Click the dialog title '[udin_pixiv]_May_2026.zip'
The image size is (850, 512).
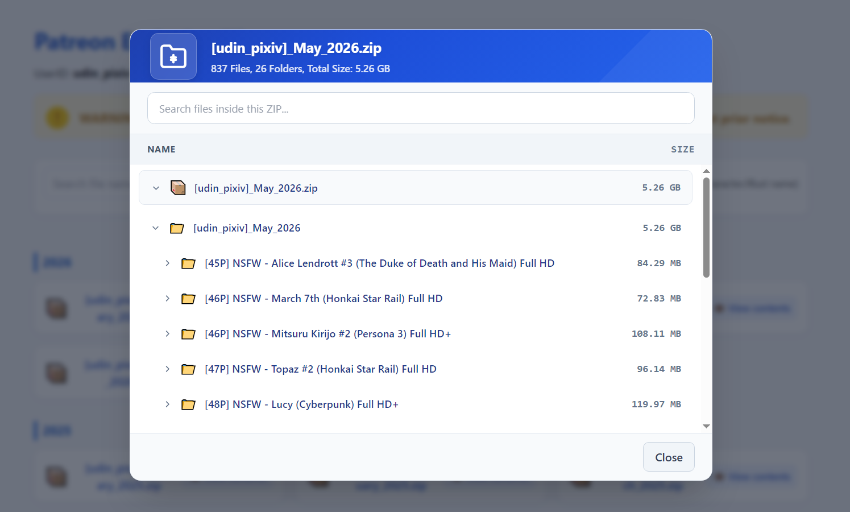click(296, 48)
